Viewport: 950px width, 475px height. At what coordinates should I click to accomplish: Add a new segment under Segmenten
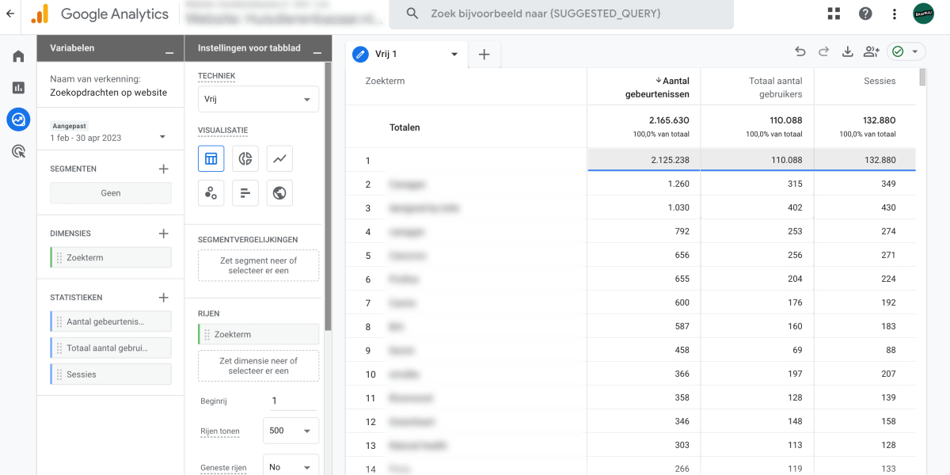coord(164,169)
